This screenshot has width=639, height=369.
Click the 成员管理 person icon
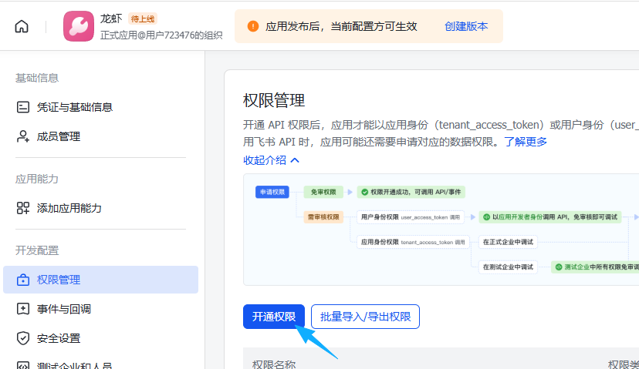coord(23,136)
